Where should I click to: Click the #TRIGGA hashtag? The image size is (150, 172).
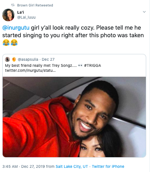point(93,66)
